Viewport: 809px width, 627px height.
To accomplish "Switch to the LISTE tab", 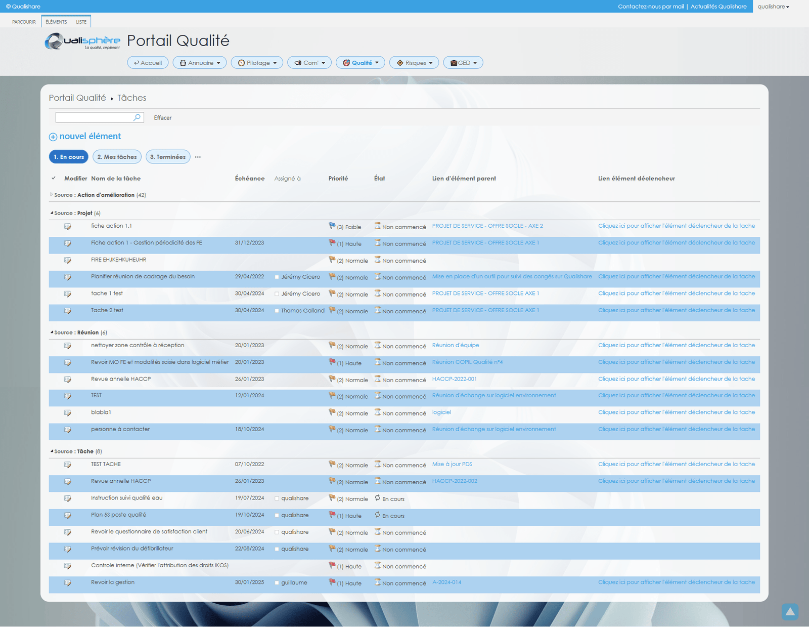I will tap(80, 22).
